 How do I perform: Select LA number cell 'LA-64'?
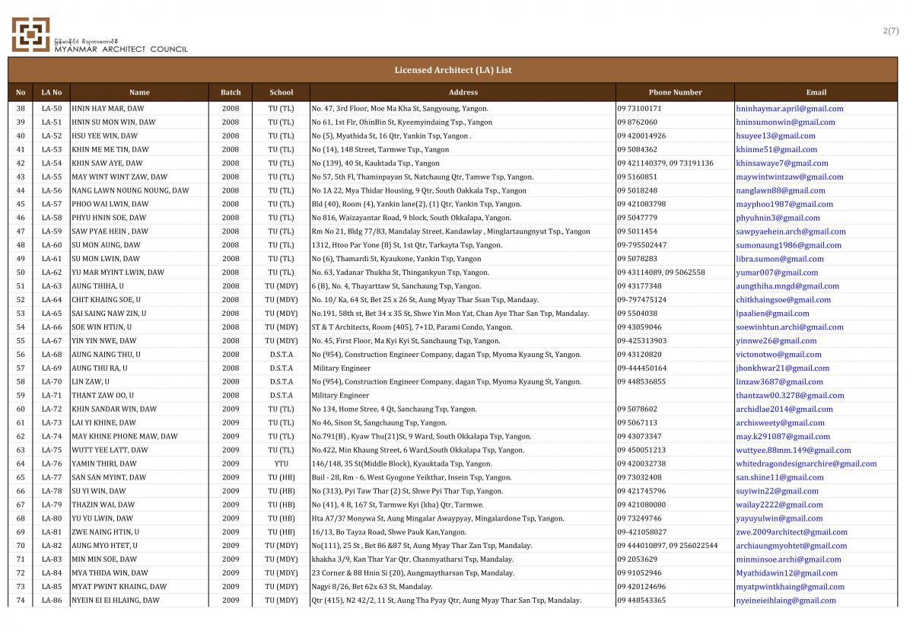pyautogui.click(x=52, y=300)
